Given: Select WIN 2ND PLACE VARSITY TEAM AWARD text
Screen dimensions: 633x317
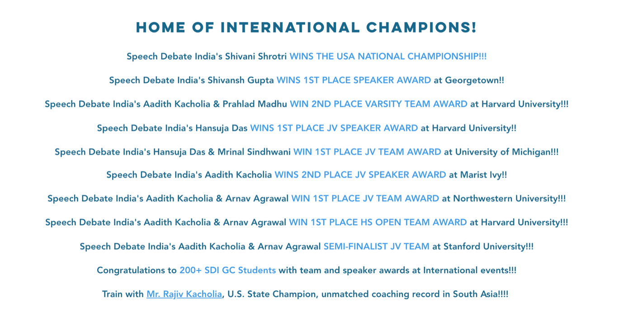Looking at the screenshot, I should tap(378, 104).
